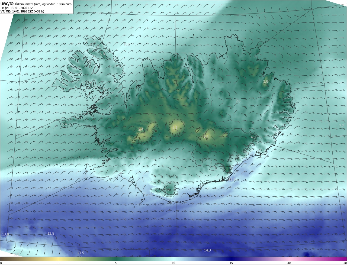The height and width of the screenshot is (265, 347).
Task: Click the 4.8 value label on the map
Action: pyautogui.click(x=253, y=137)
